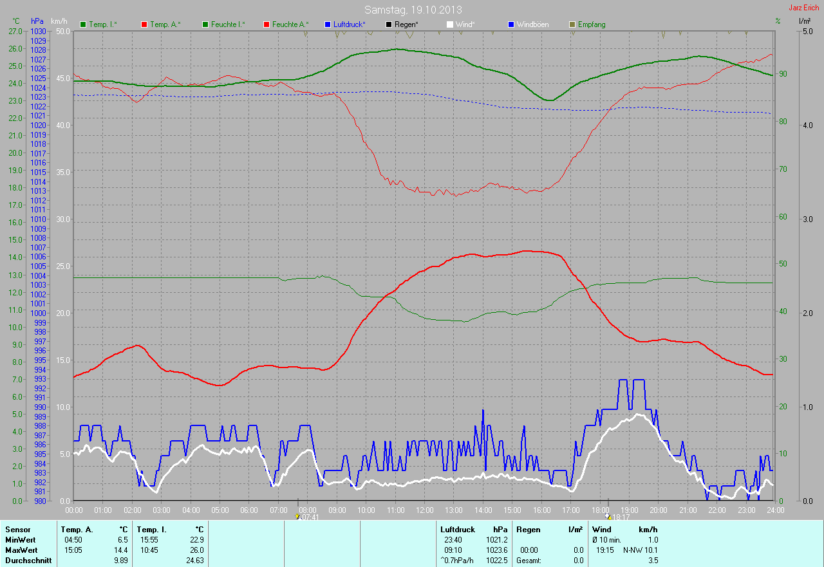Click the % humidity axis unit label
Image resolution: width=824 pixels, height=567 pixels.
778,21
